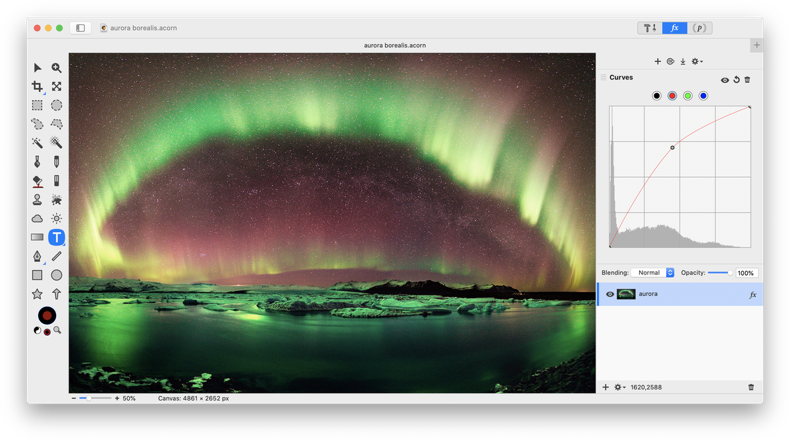
Task: Select the sun-shaped Dodge tool
Action: point(57,219)
